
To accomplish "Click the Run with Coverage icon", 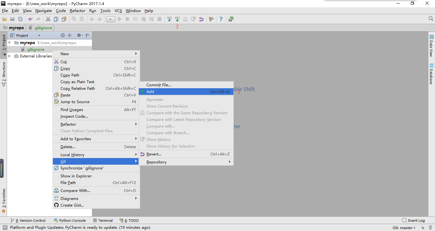I will click(136, 19).
